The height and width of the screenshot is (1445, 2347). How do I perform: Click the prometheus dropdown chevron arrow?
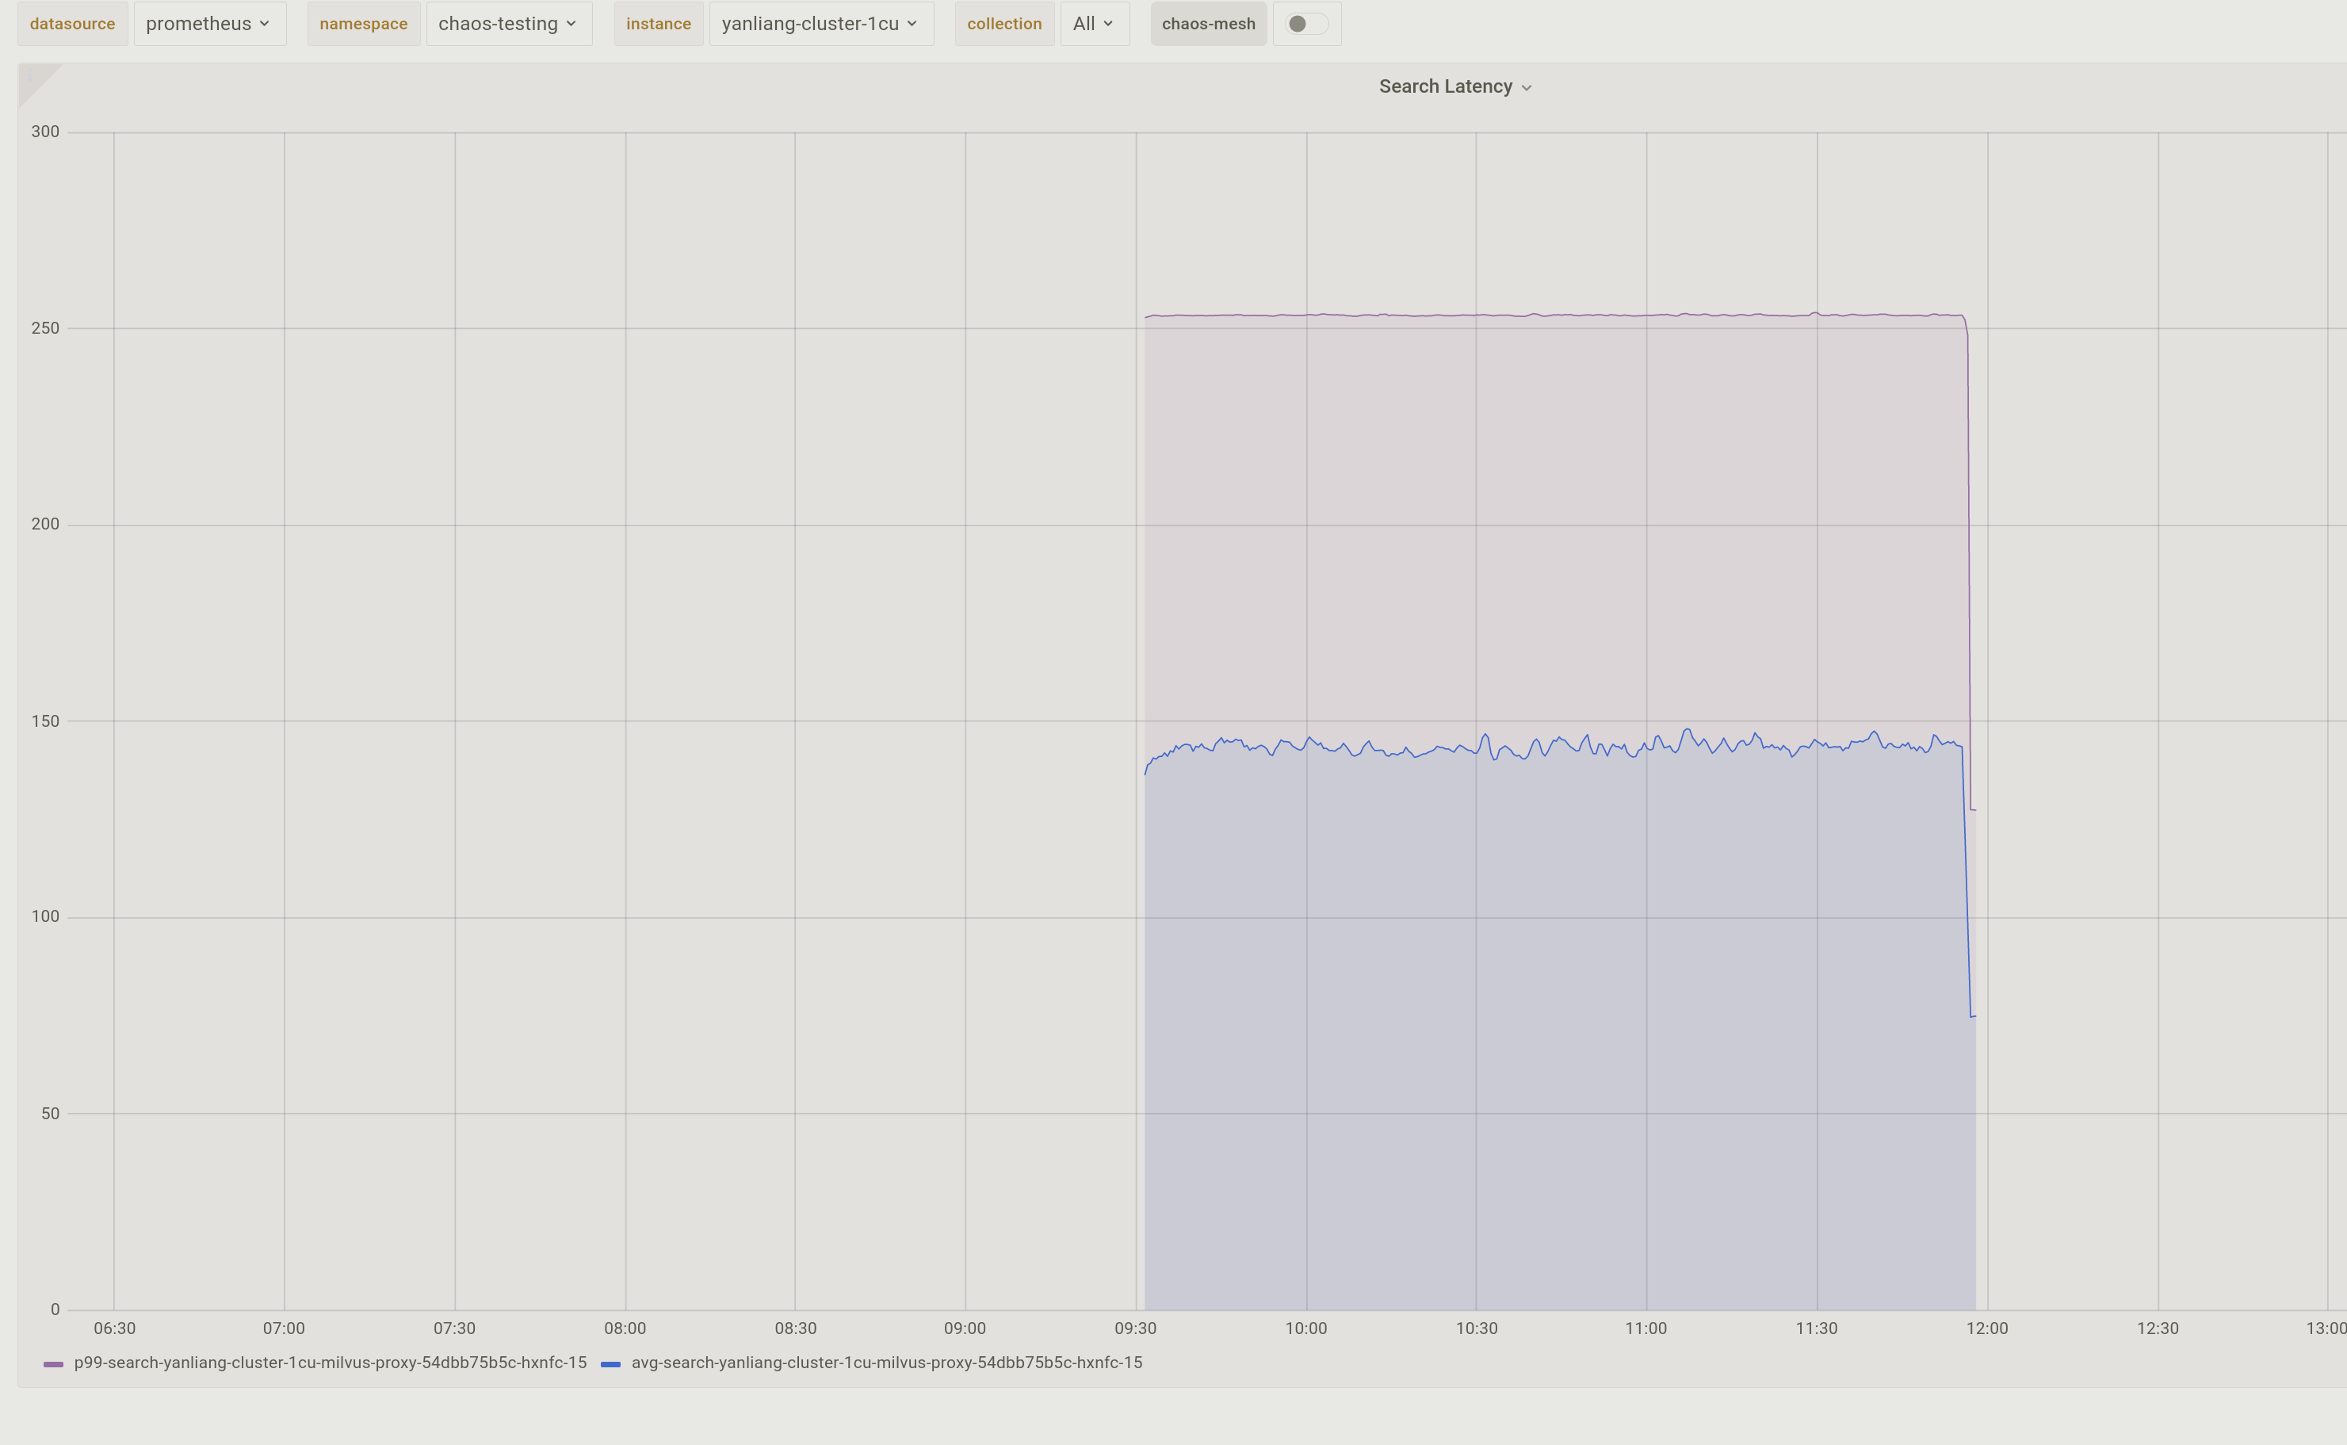pyautogui.click(x=266, y=24)
